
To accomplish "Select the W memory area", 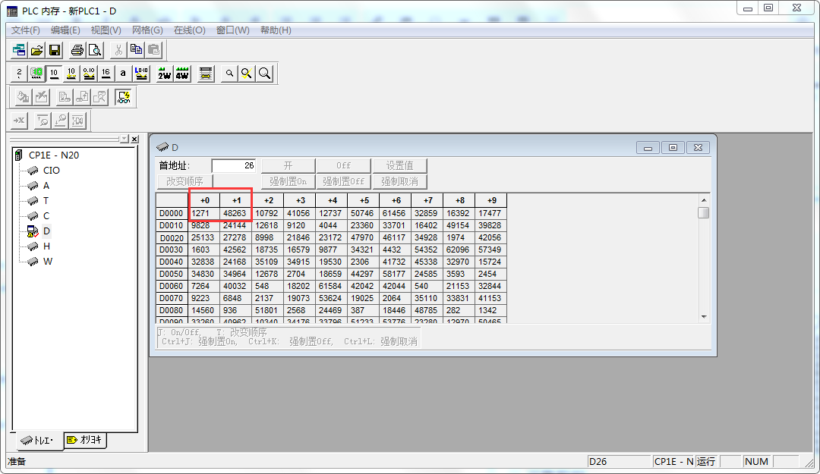I will [48, 262].
